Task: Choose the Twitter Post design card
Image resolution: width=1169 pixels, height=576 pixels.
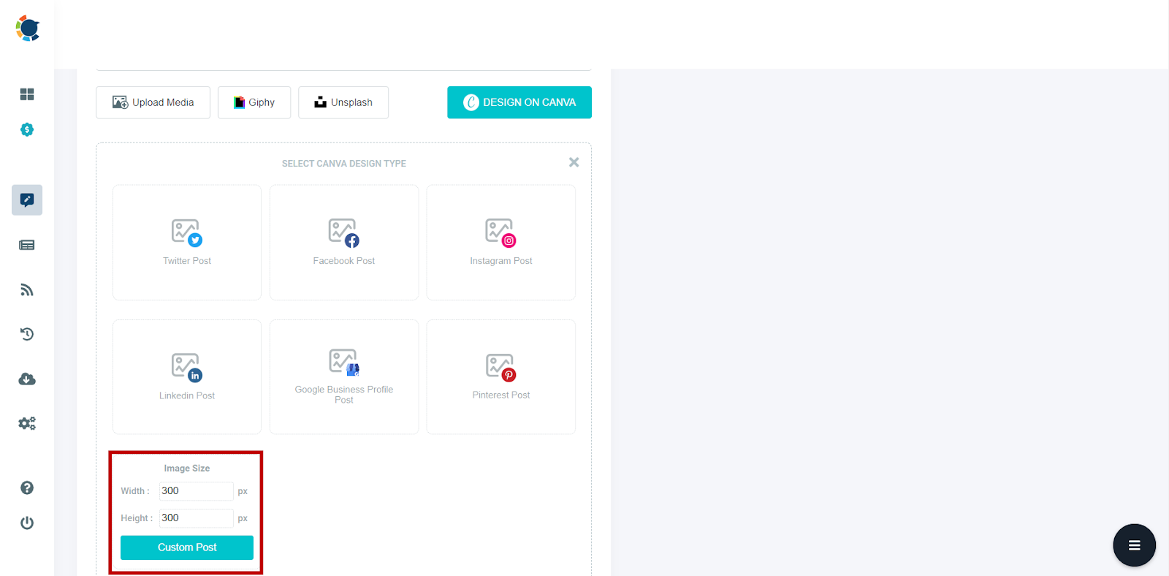Action: point(187,242)
